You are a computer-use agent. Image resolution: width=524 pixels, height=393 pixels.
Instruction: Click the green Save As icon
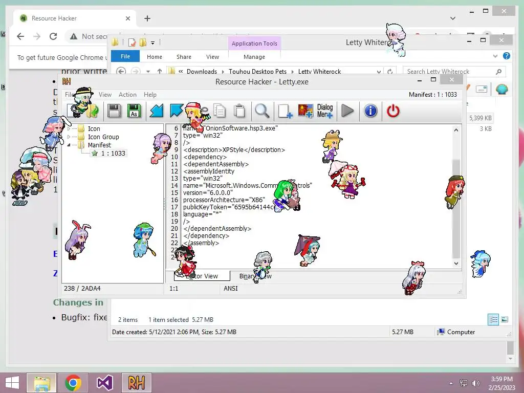134,111
